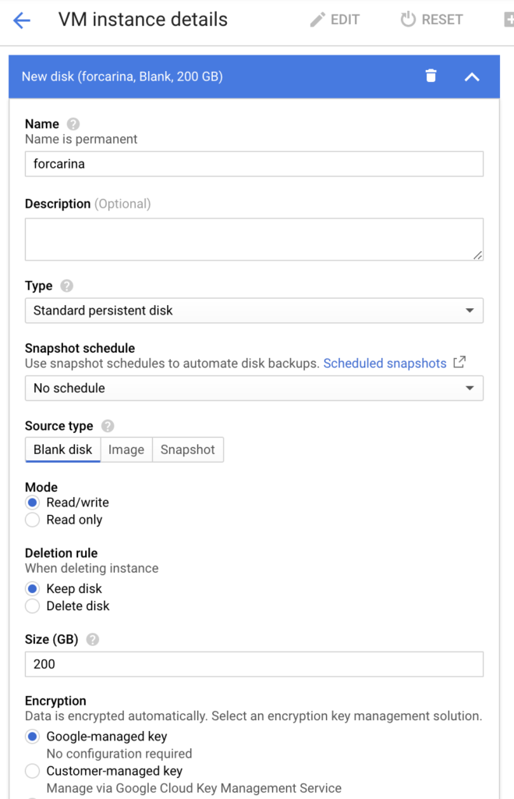Delete the new disk with trash icon
The image size is (514, 799).
click(x=431, y=76)
